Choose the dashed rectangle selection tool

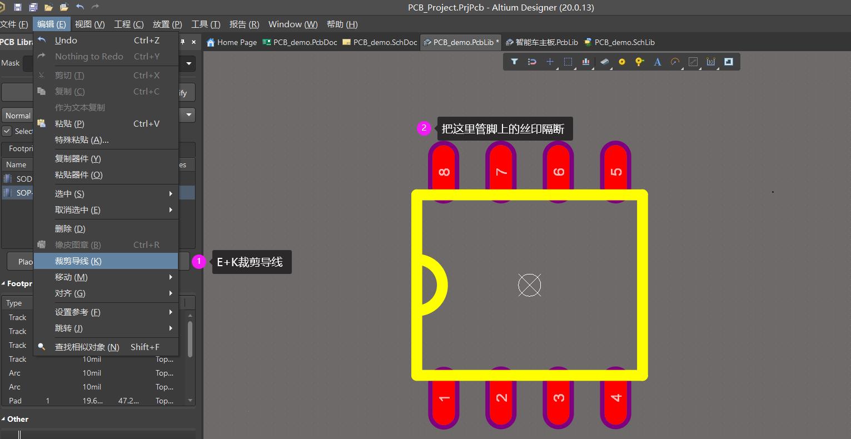(x=568, y=62)
